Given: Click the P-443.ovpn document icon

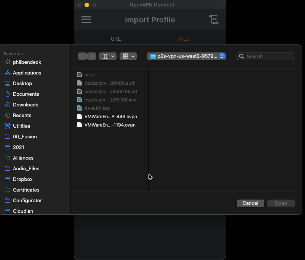Looking at the screenshot, I should point(79,116).
